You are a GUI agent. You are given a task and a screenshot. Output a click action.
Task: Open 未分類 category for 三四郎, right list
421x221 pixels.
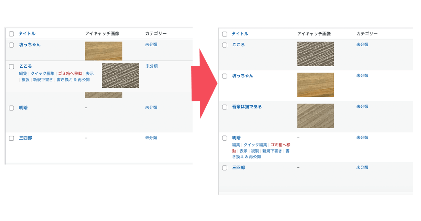tap(362, 168)
